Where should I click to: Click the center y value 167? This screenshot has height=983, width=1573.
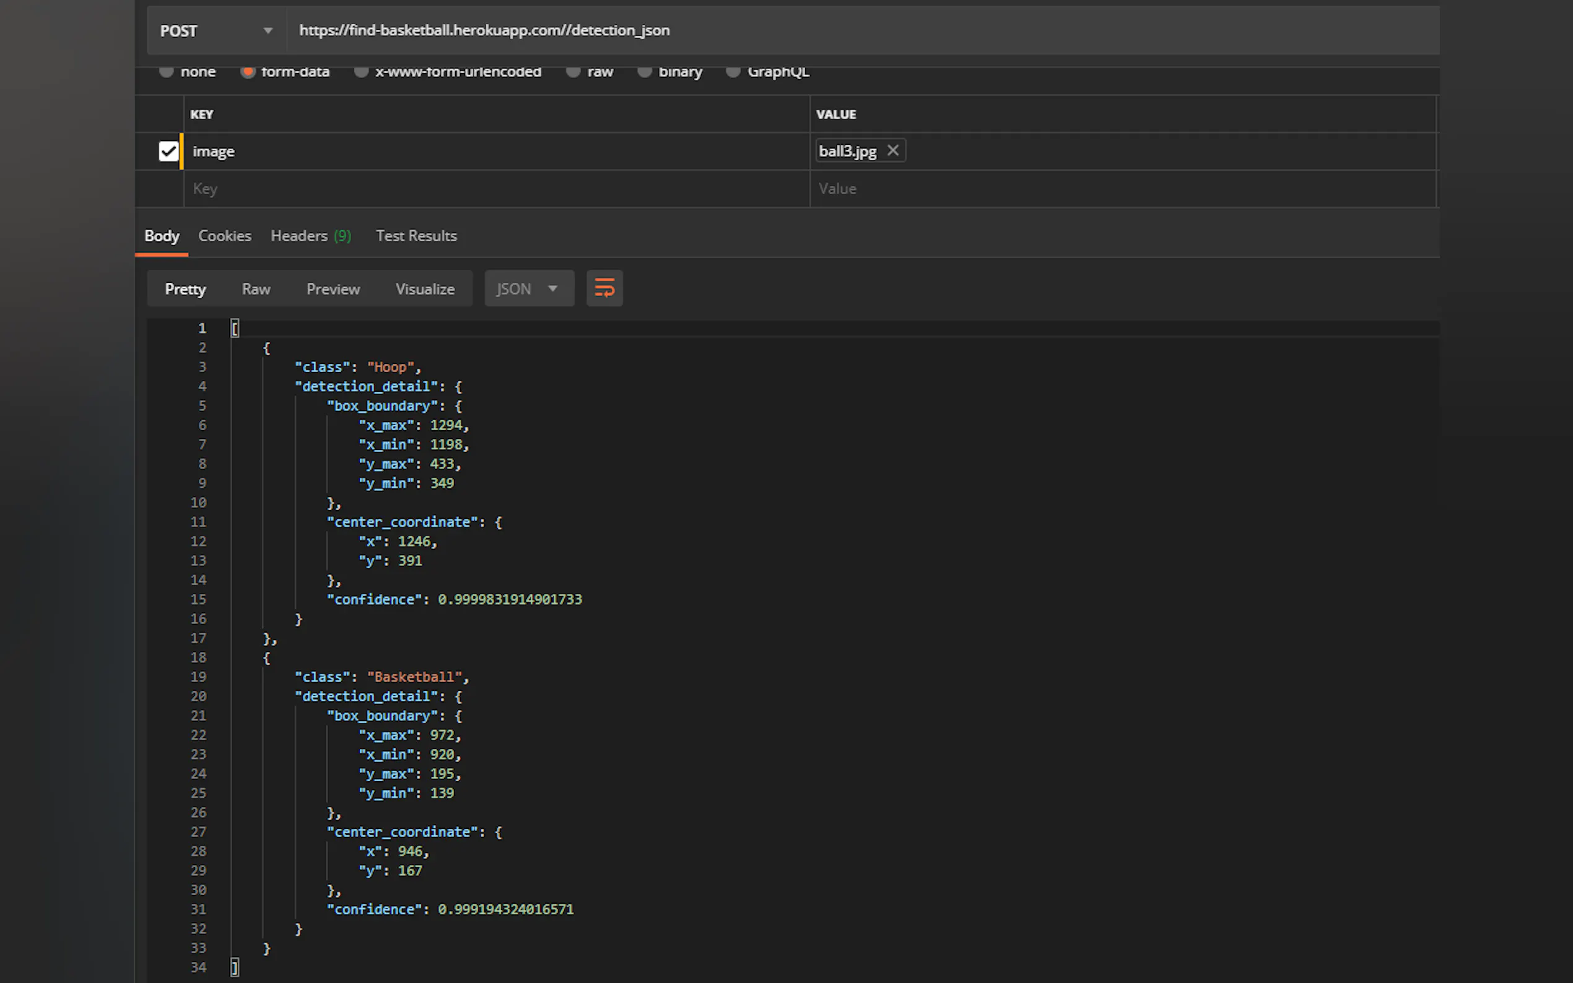pyautogui.click(x=411, y=871)
